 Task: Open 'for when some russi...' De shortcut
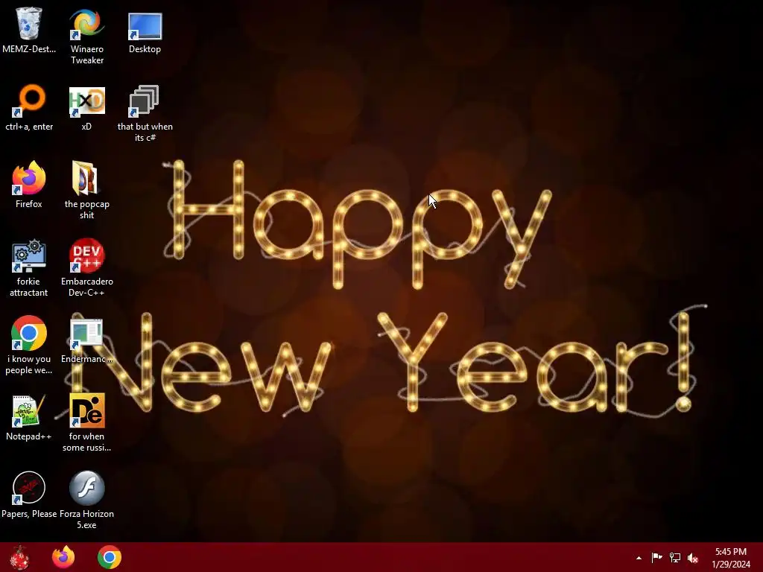[x=86, y=410]
